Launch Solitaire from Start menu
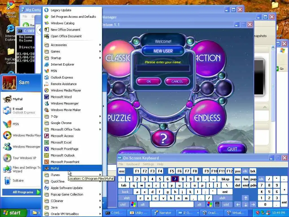The width and height of the screenshot is (289, 217). [x=21, y=181]
